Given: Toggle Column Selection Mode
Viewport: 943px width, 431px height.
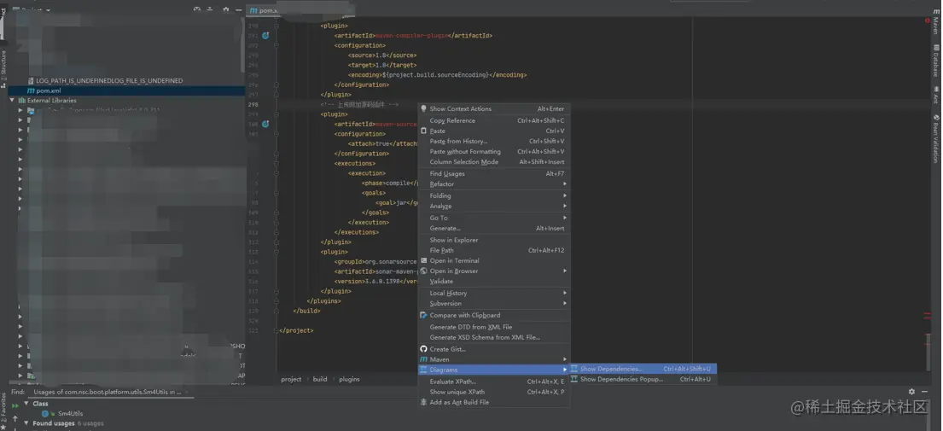Looking at the screenshot, I should pyautogui.click(x=463, y=162).
